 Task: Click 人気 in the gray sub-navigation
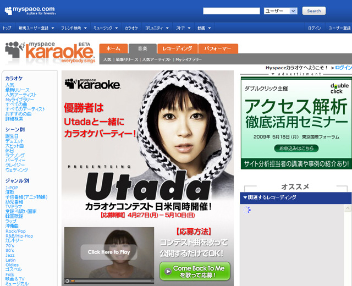107,60
